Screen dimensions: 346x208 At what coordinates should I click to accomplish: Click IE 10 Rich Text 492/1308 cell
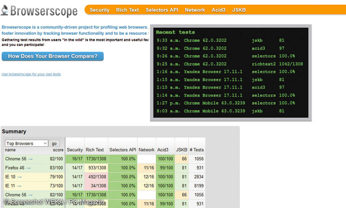point(96,177)
